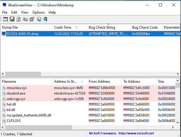The image size is (181, 137).
Task: Click the lower pane scroll down arrow
Action: click(x=178, y=123)
